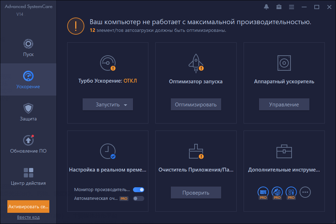Click the 12 элемент/тов автозагрузки message
The image size is (336, 224).
point(158,30)
